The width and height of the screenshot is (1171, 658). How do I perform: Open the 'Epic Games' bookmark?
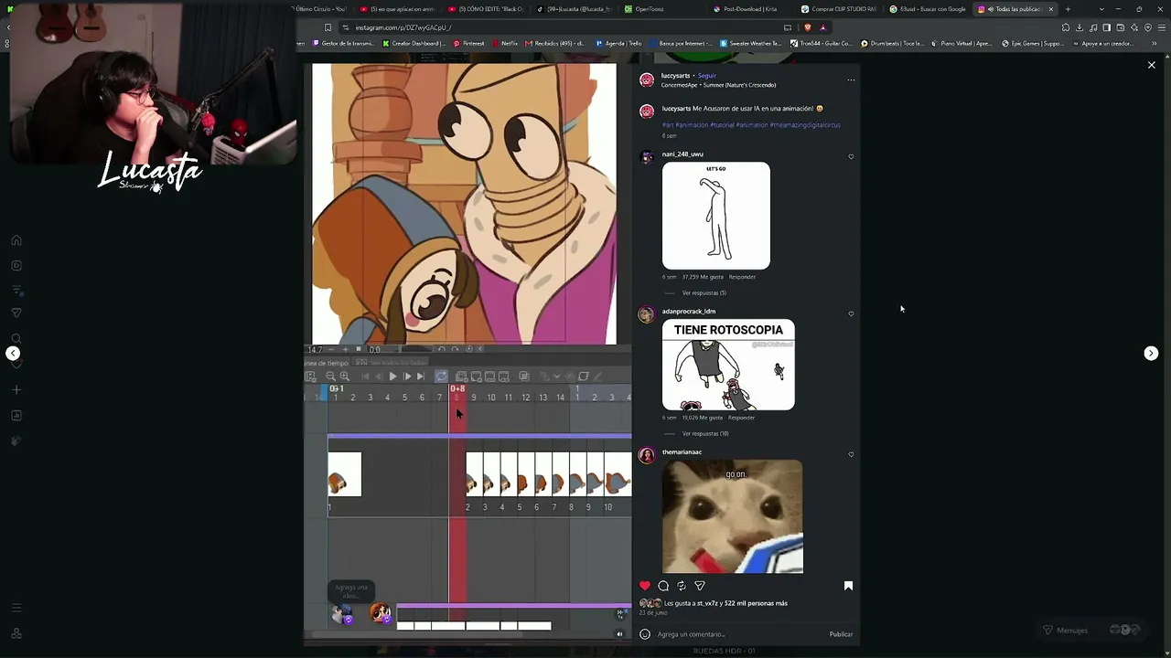click(x=1033, y=44)
